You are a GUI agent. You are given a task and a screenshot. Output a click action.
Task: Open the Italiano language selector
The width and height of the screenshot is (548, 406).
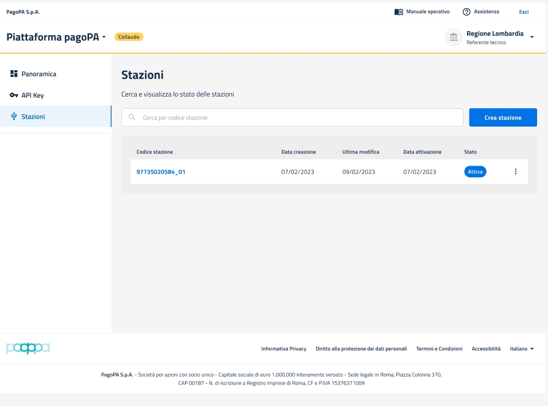tap(522, 348)
